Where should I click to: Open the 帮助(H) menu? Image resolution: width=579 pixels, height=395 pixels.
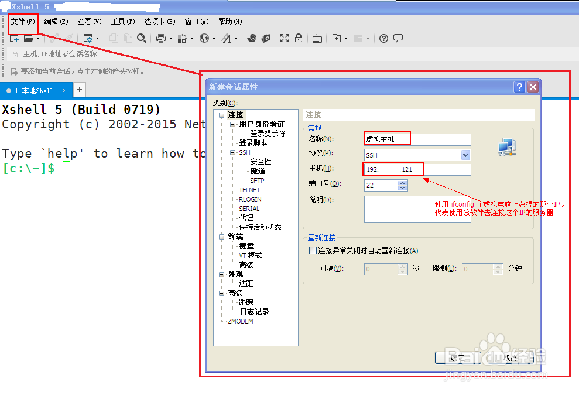(230, 22)
